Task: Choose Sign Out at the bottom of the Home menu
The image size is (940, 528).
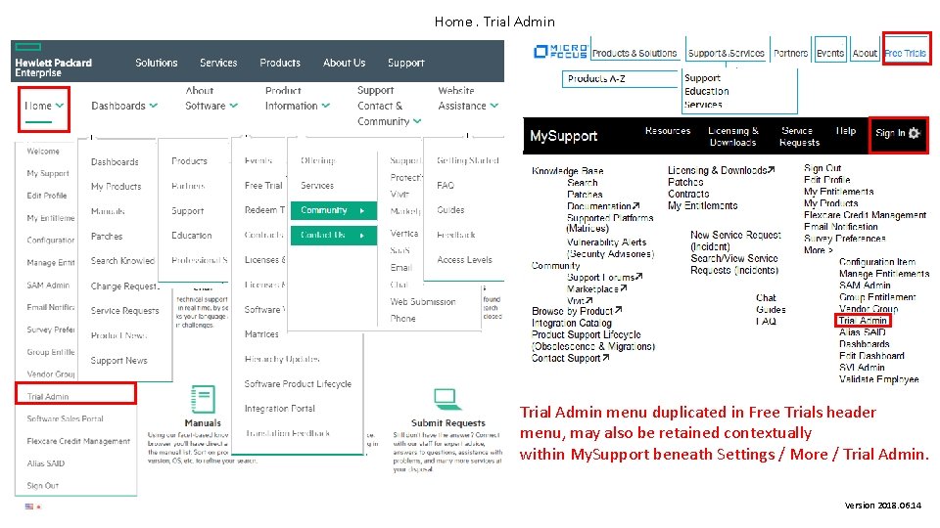Action: click(42, 486)
